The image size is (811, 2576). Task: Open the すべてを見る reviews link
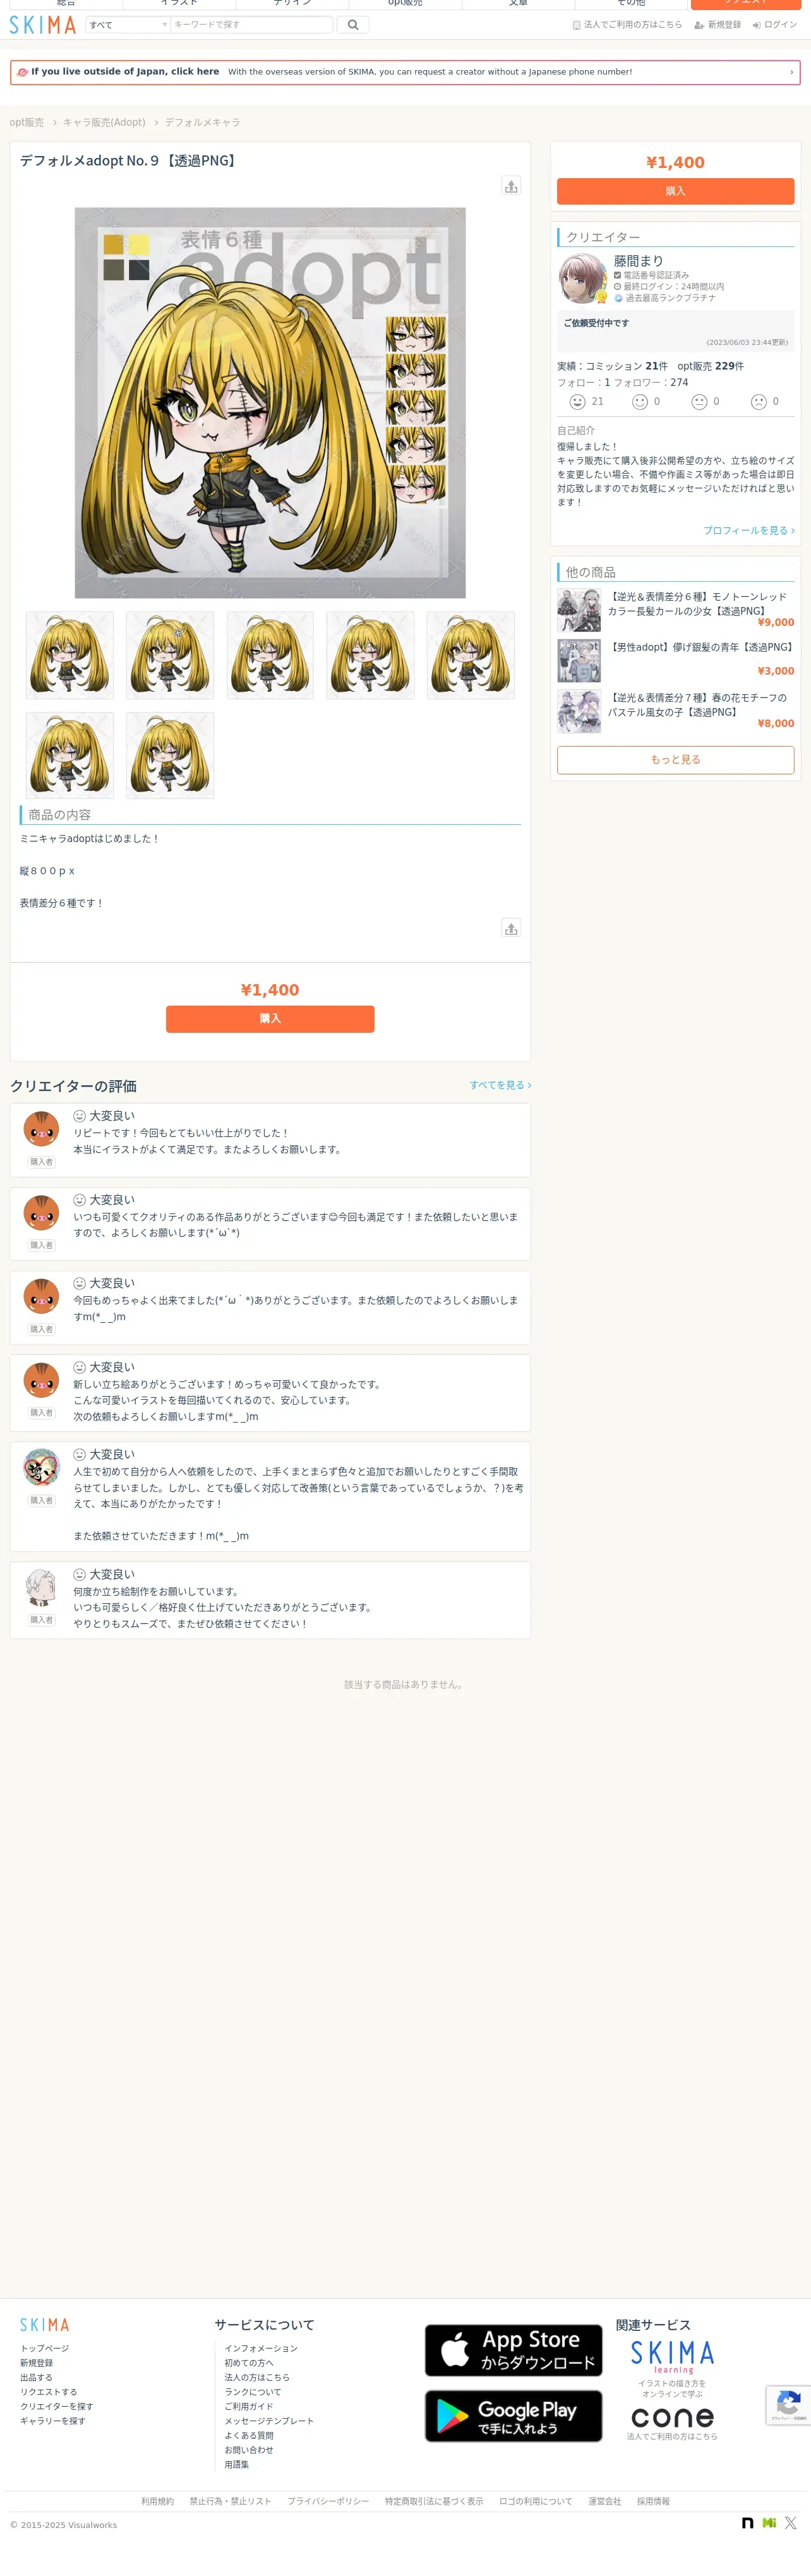click(x=501, y=1085)
